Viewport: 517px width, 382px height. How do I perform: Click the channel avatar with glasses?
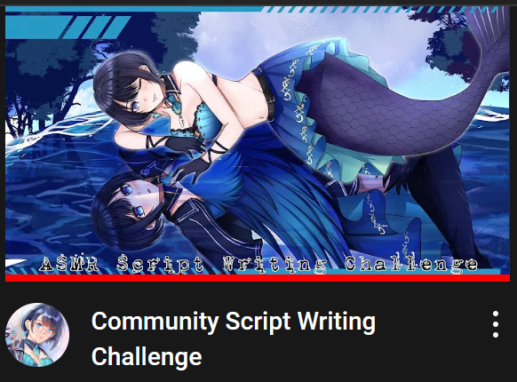(x=37, y=335)
